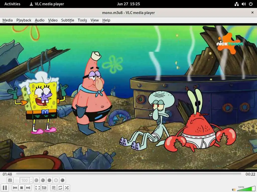The image size is (257, 192).
Task: Open the Audio menu
Action: 40,20
